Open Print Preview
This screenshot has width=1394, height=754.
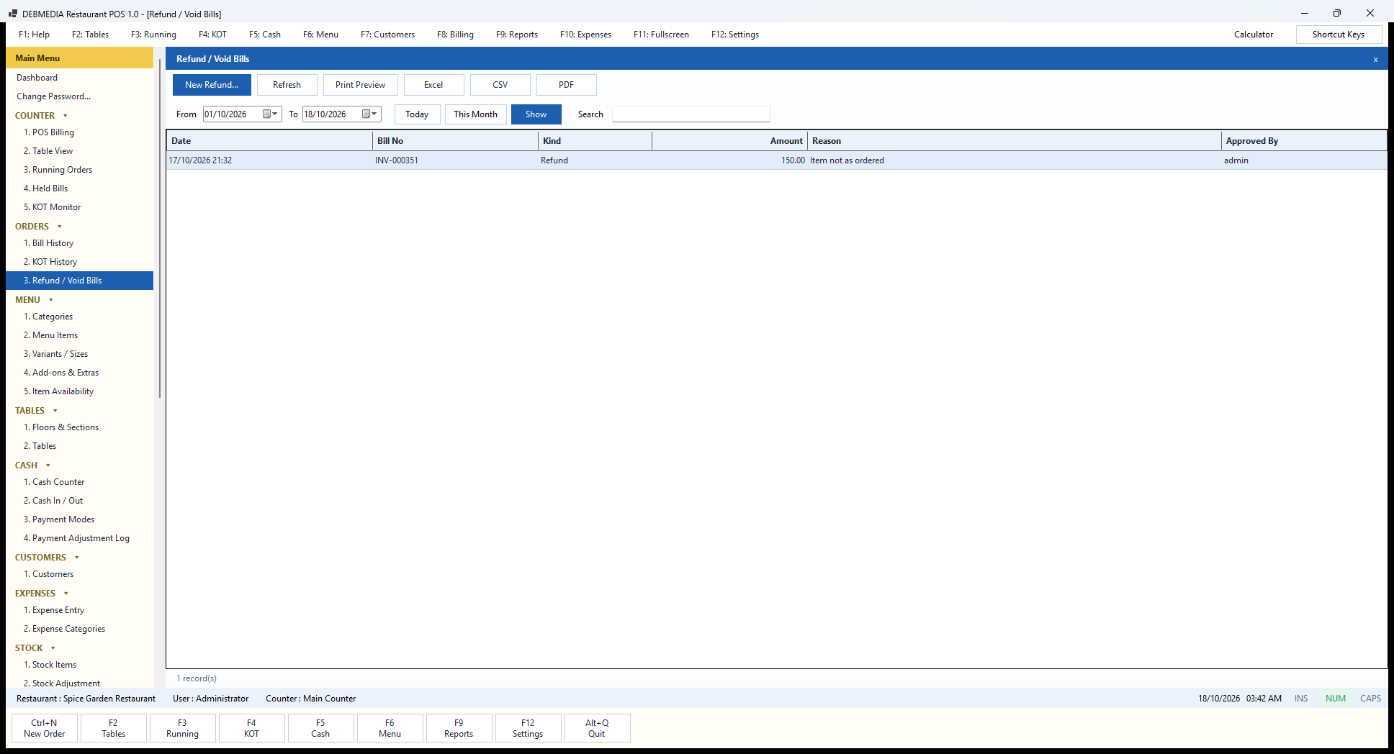[x=360, y=85]
